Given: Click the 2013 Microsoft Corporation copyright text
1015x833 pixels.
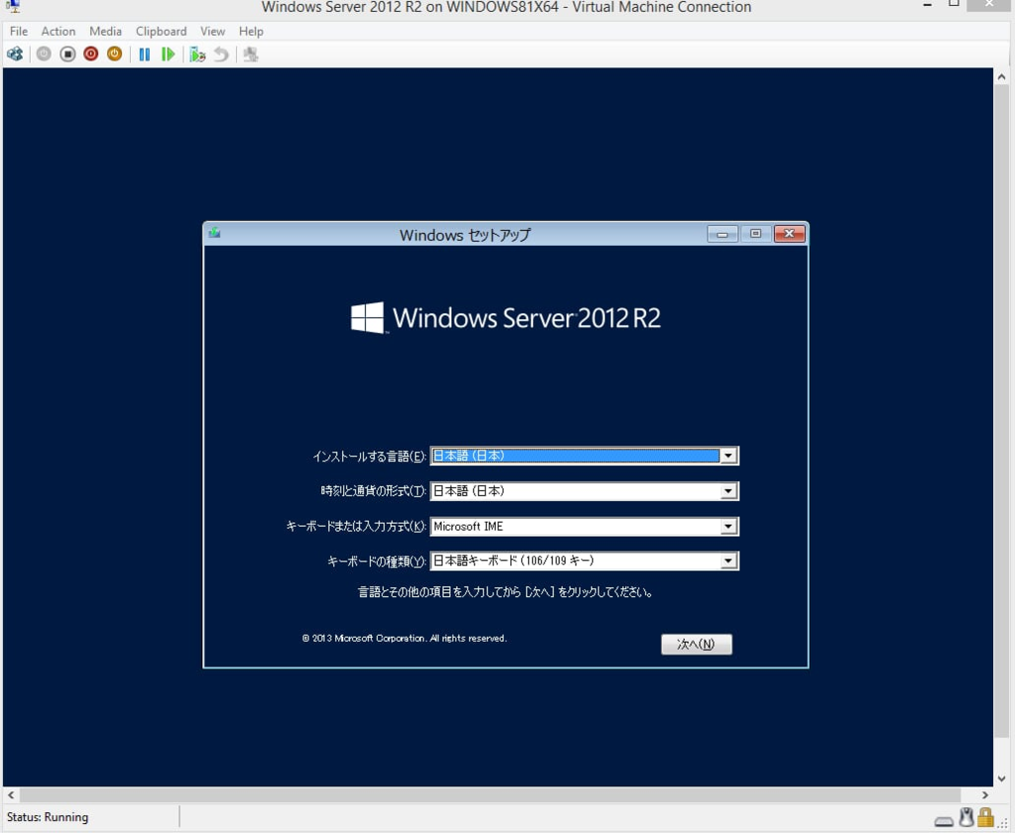Looking at the screenshot, I should click(404, 638).
